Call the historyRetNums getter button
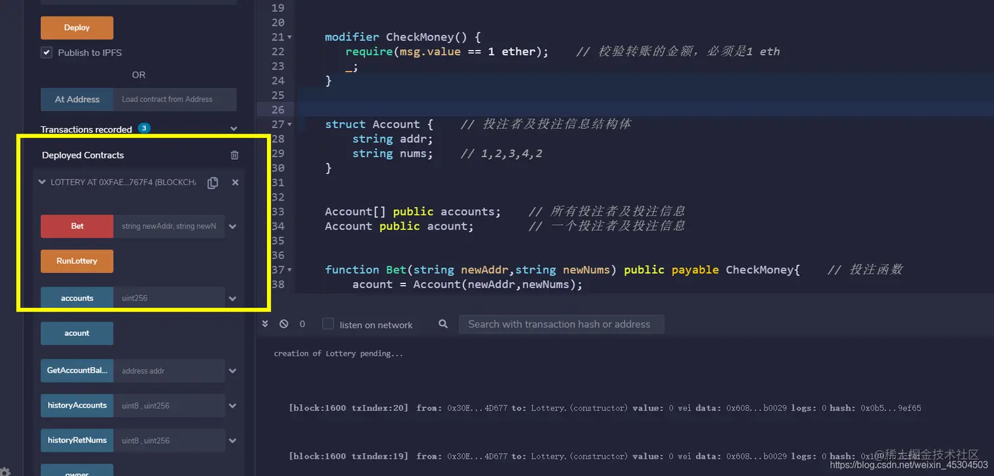The height and width of the screenshot is (476, 994). tap(77, 440)
